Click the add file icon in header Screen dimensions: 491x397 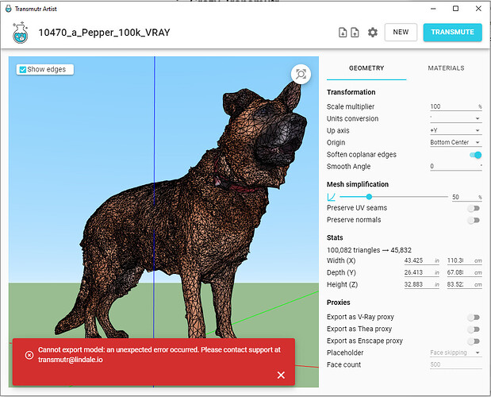(355, 33)
